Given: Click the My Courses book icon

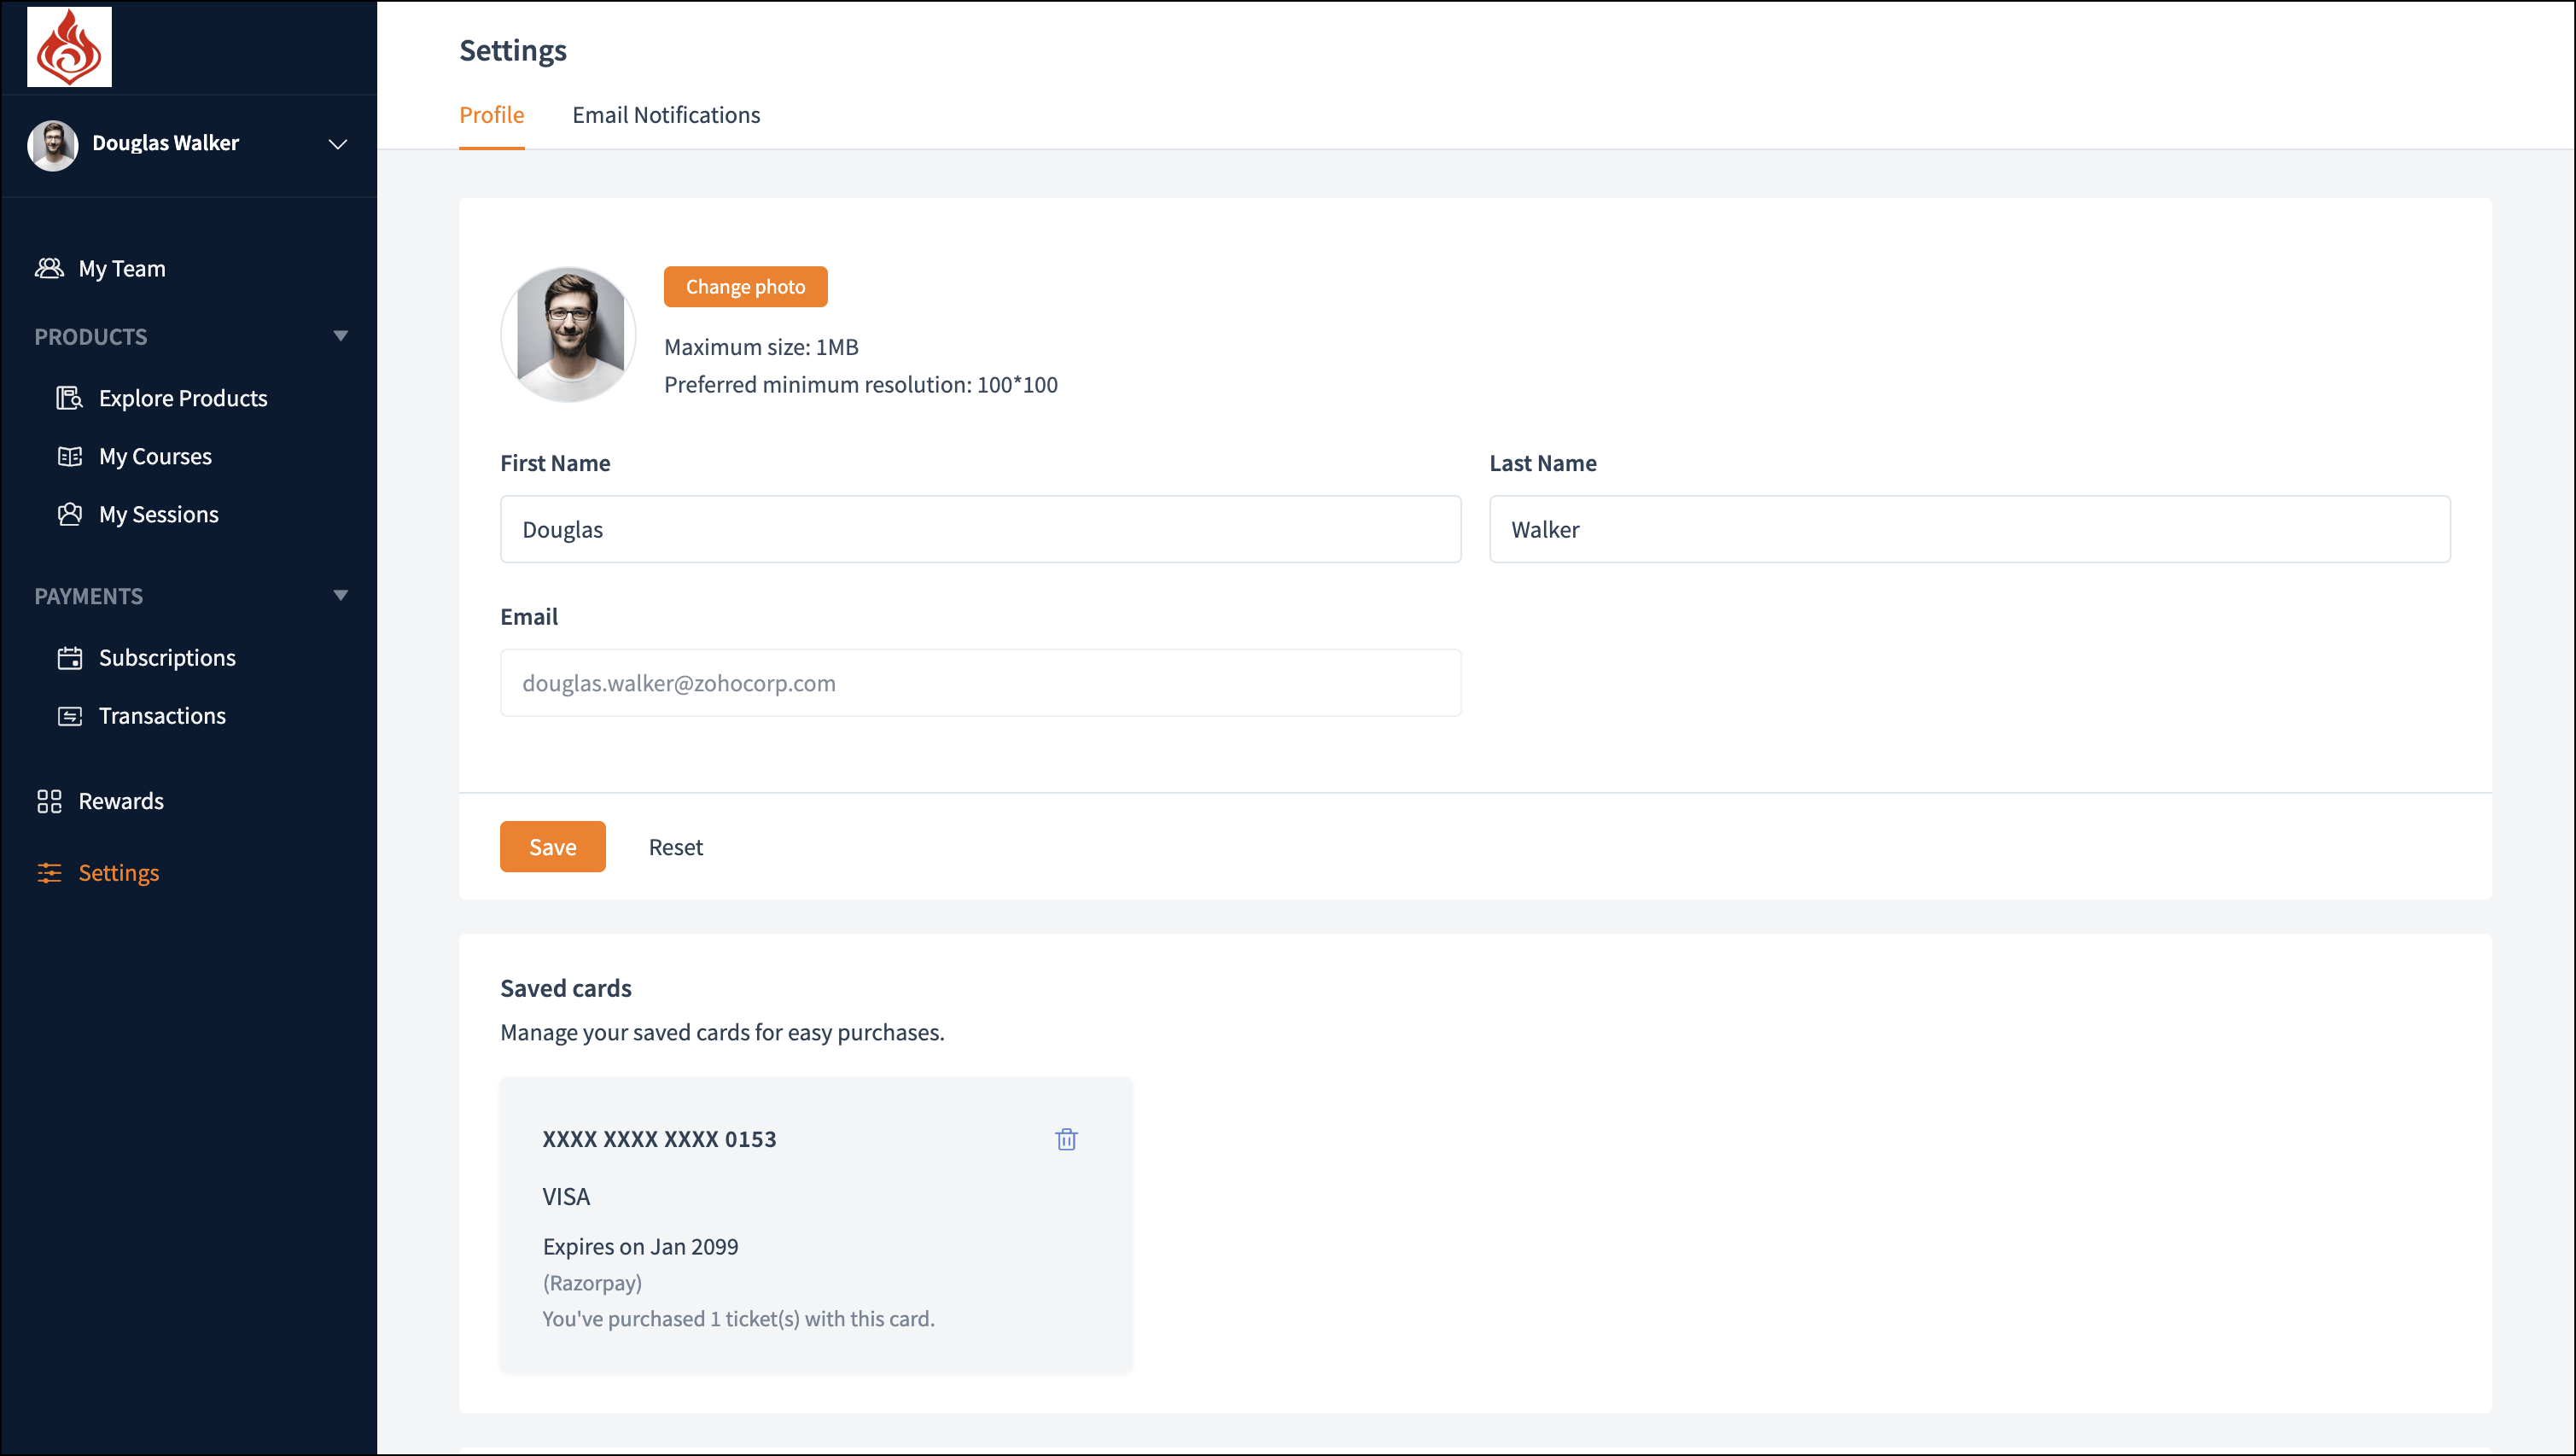Looking at the screenshot, I should 69,456.
